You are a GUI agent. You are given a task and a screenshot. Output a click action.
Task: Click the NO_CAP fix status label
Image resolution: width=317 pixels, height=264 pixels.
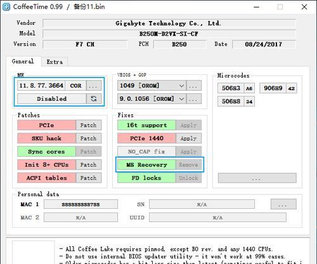point(146,152)
